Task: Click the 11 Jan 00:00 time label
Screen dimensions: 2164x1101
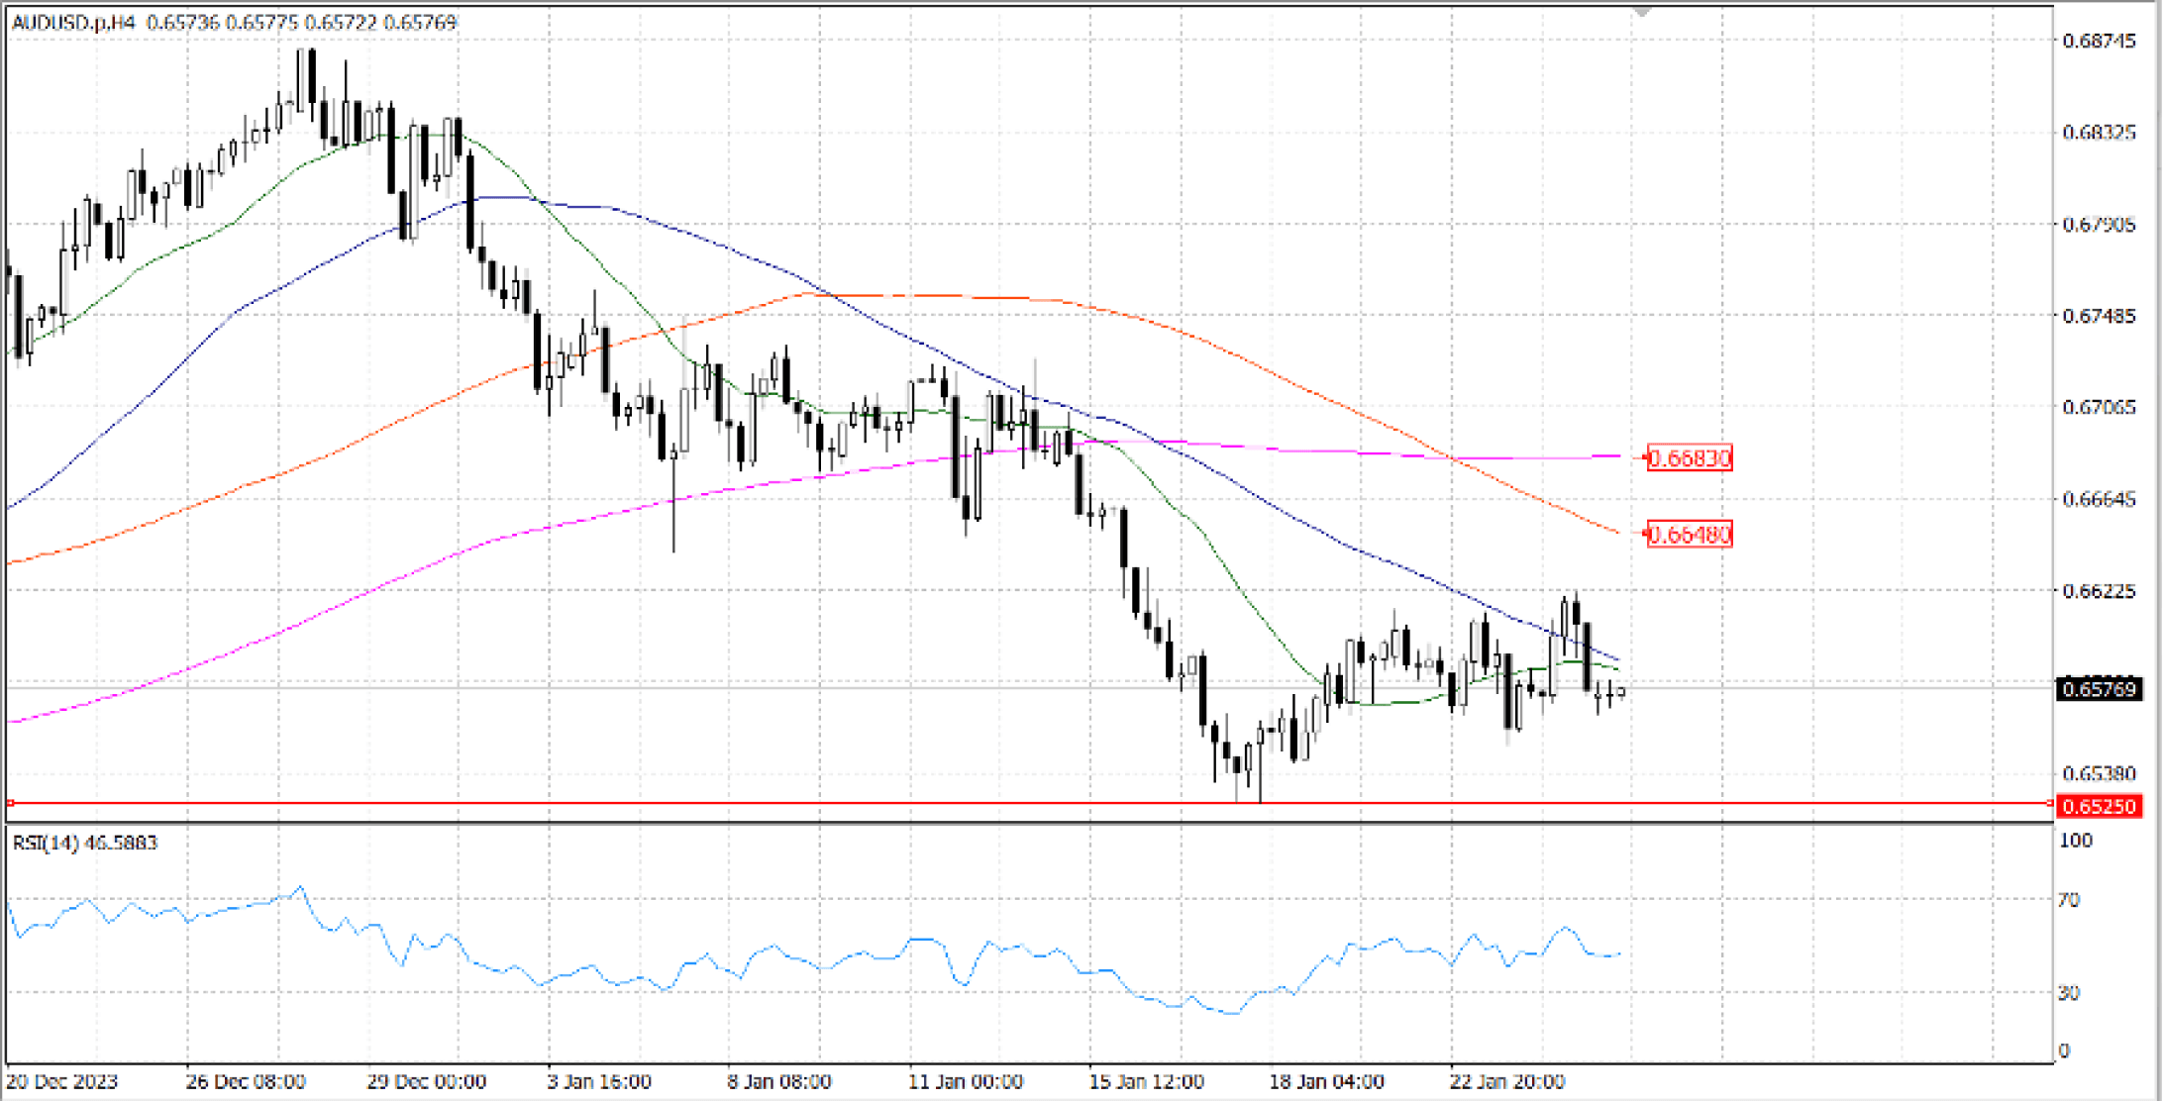Action: point(965,1081)
